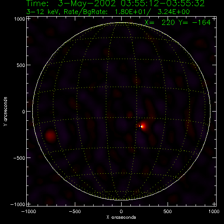This screenshot has height=224, width=224.
Task: Click the 3-12 keV rate label
Action: (x=108, y=12)
